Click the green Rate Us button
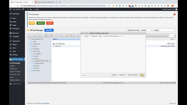Image resolution: width=187 pixels, height=105 pixels. (x=41, y=23)
